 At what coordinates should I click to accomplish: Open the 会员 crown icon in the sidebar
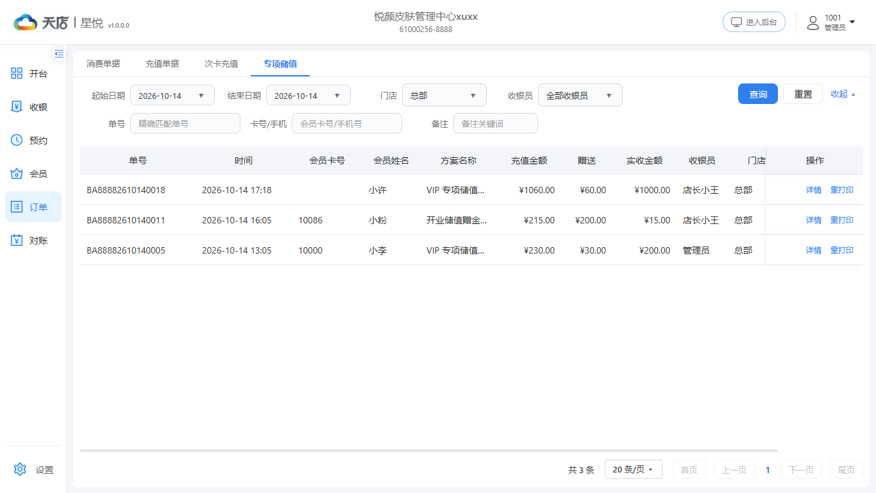17,174
